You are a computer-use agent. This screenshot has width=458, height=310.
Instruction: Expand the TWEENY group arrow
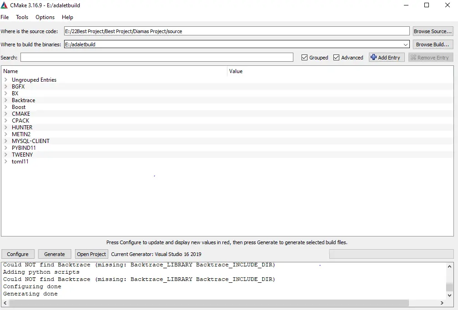point(6,155)
